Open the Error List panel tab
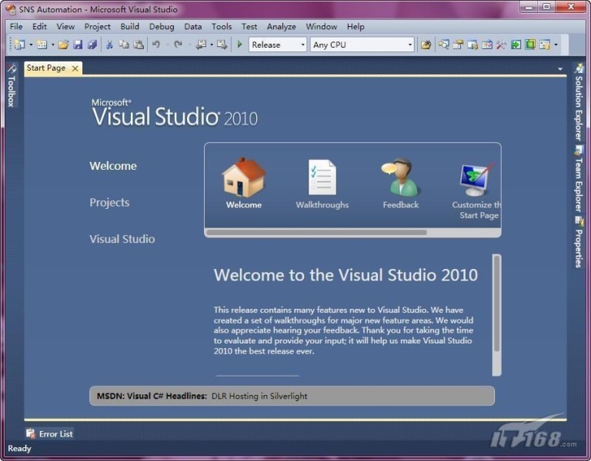Screen dimensions: 591x461 (x=49, y=433)
